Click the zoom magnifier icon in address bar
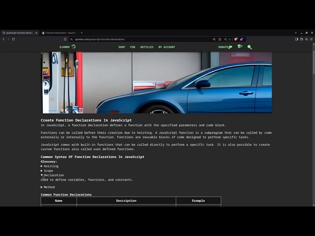 pyautogui.click(x=214, y=39)
